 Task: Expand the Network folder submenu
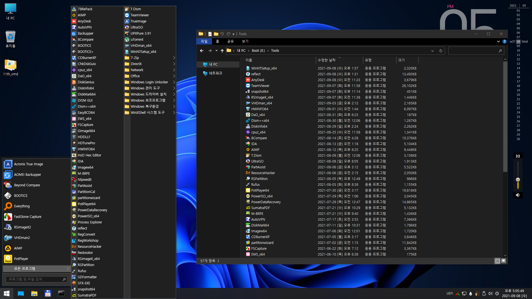pos(150,70)
